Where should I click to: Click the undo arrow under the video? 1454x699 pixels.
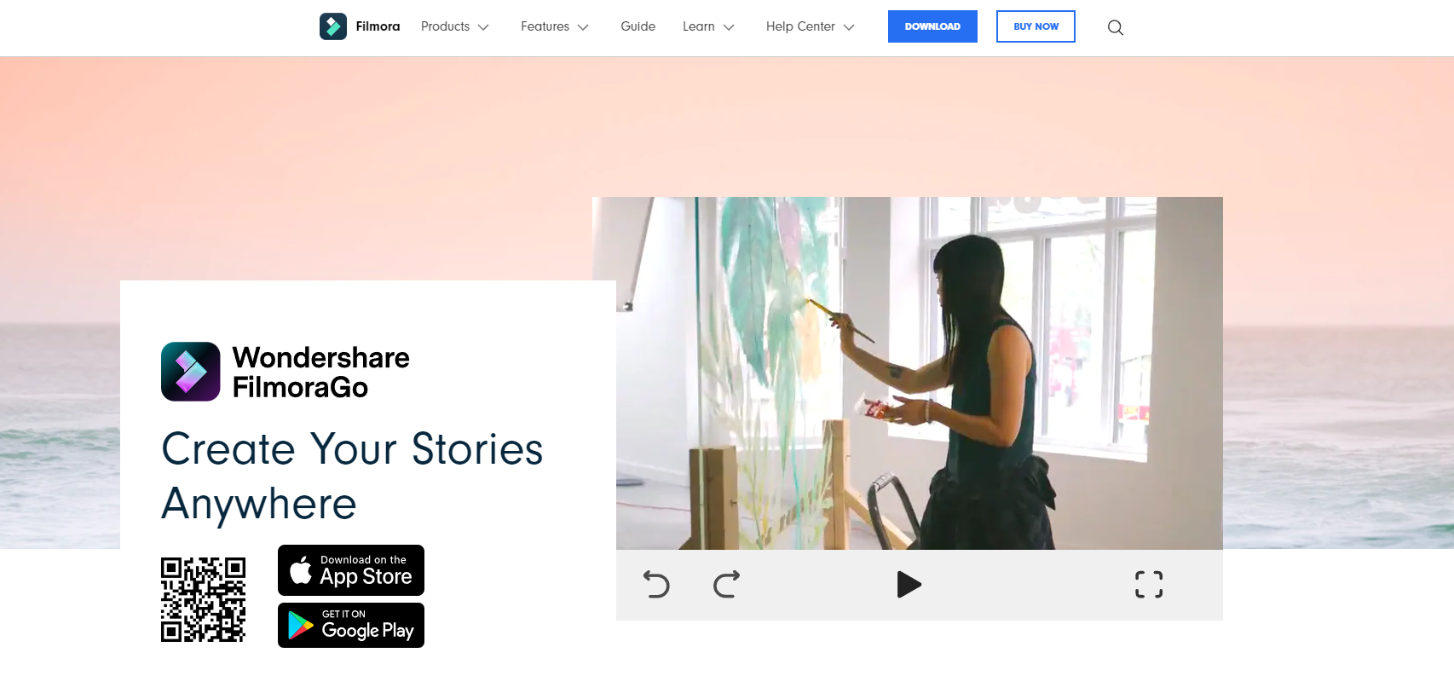[x=656, y=585]
